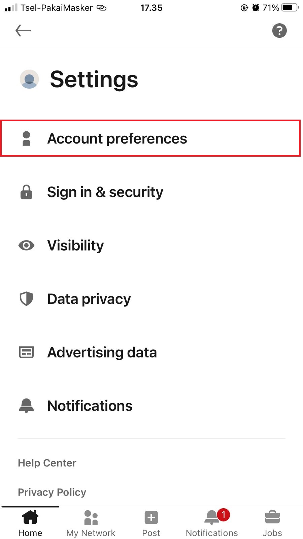Image resolution: width=303 pixels, height=539 pixels.
Task: Open the Help Center link
Action: tap(47, 463)
